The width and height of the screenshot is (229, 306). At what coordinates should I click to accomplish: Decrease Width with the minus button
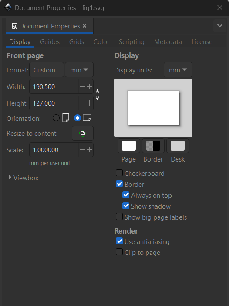coord(82,86)
